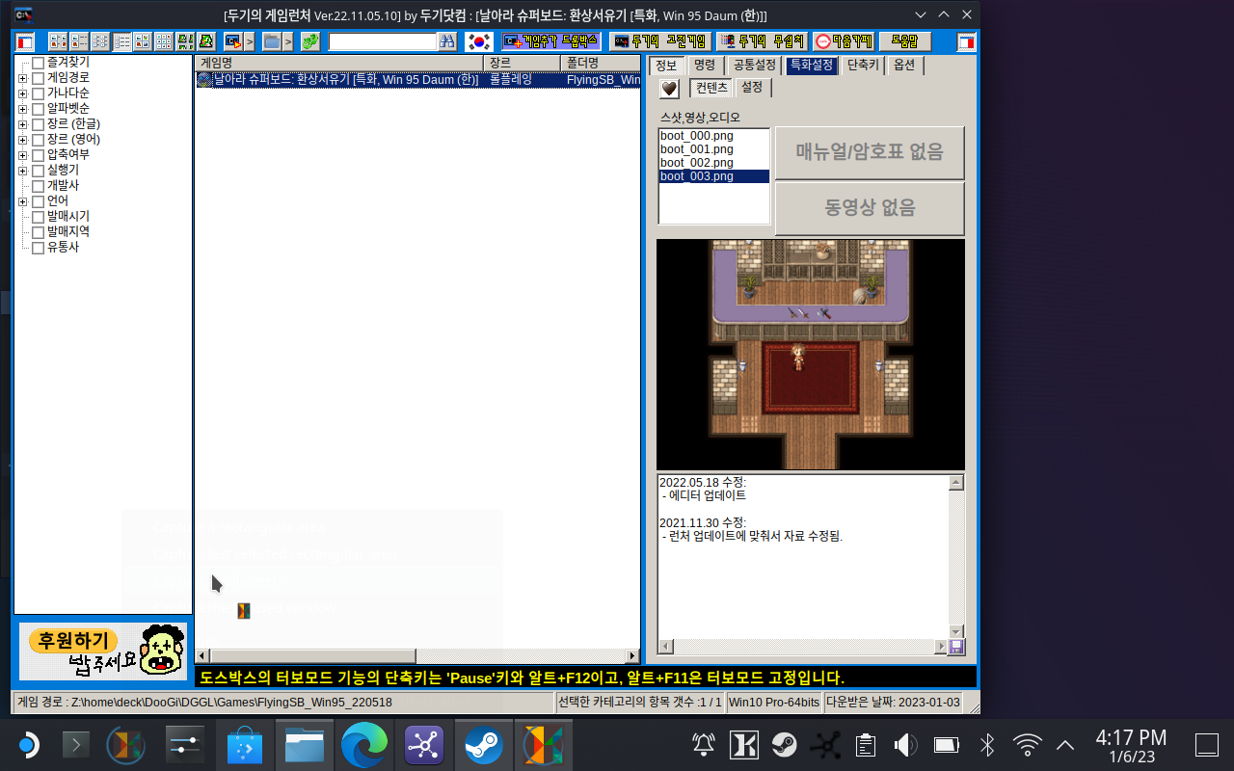Check the 발매시기 checkbox

38,217
